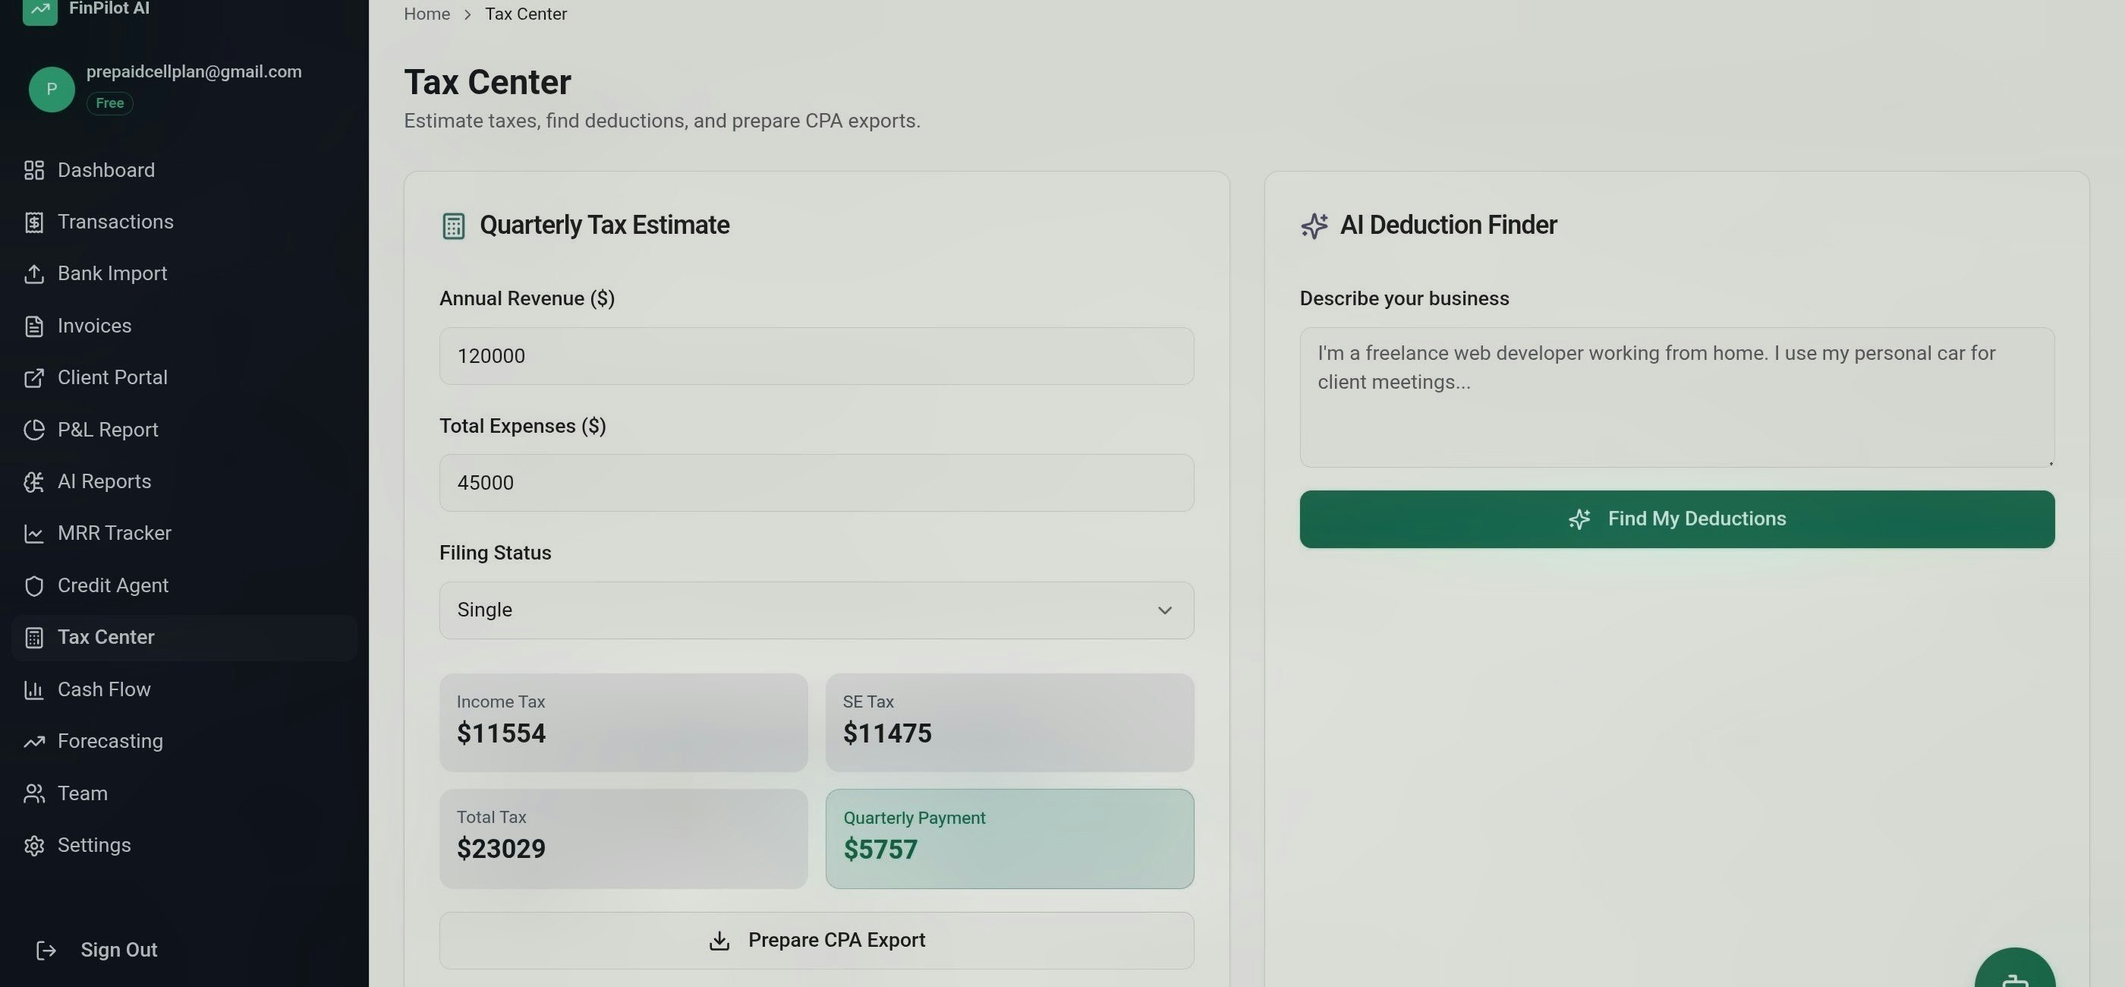
Task: Click the FinPilot AI logo icon
Action: [x=39, y=10]
